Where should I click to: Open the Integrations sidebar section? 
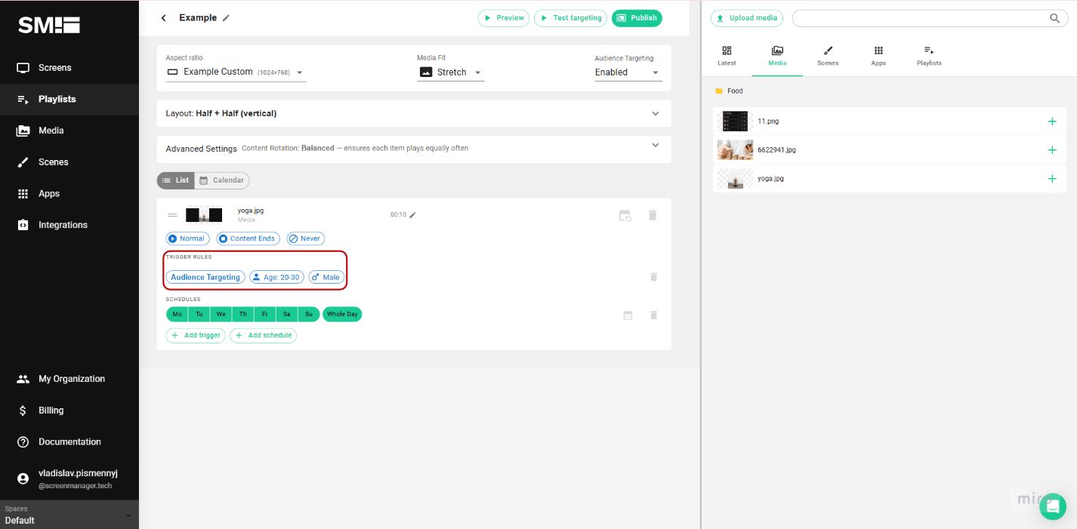coord(62,225)
